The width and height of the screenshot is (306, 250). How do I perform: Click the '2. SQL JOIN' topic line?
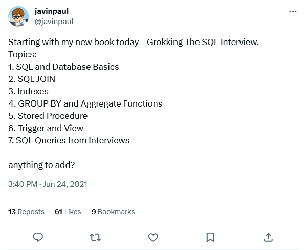click(x=32, y=79)
